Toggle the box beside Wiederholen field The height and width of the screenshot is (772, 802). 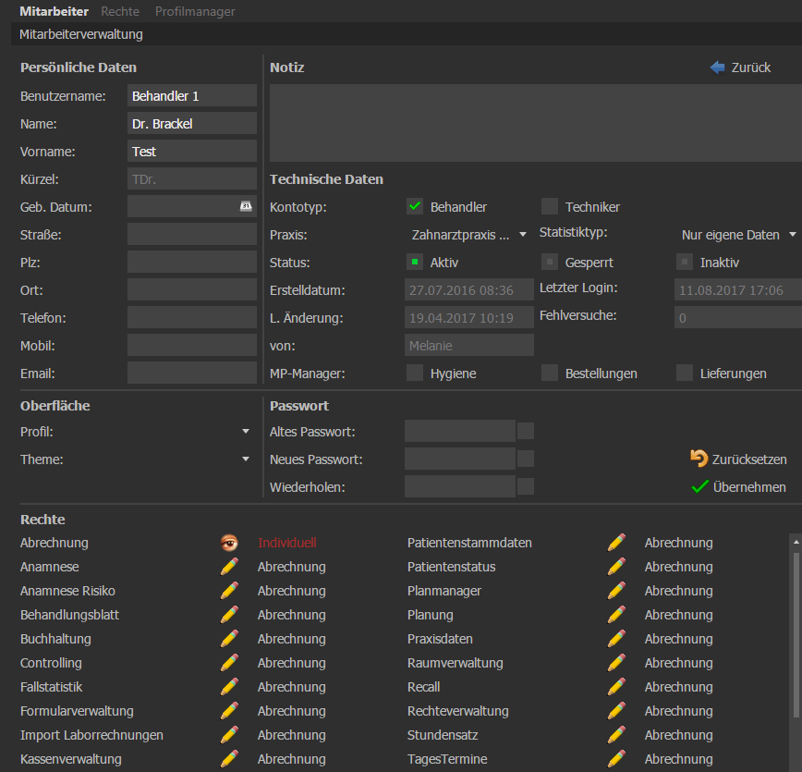coord(526,486)
